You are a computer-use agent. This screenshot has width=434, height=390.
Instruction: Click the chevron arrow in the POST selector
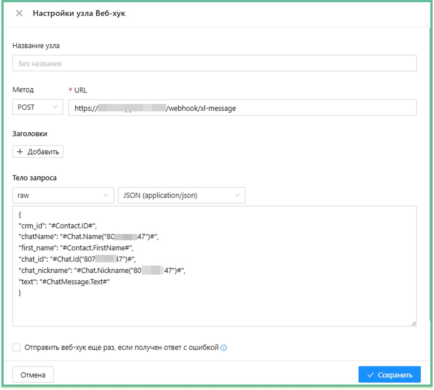click(55, 107)
